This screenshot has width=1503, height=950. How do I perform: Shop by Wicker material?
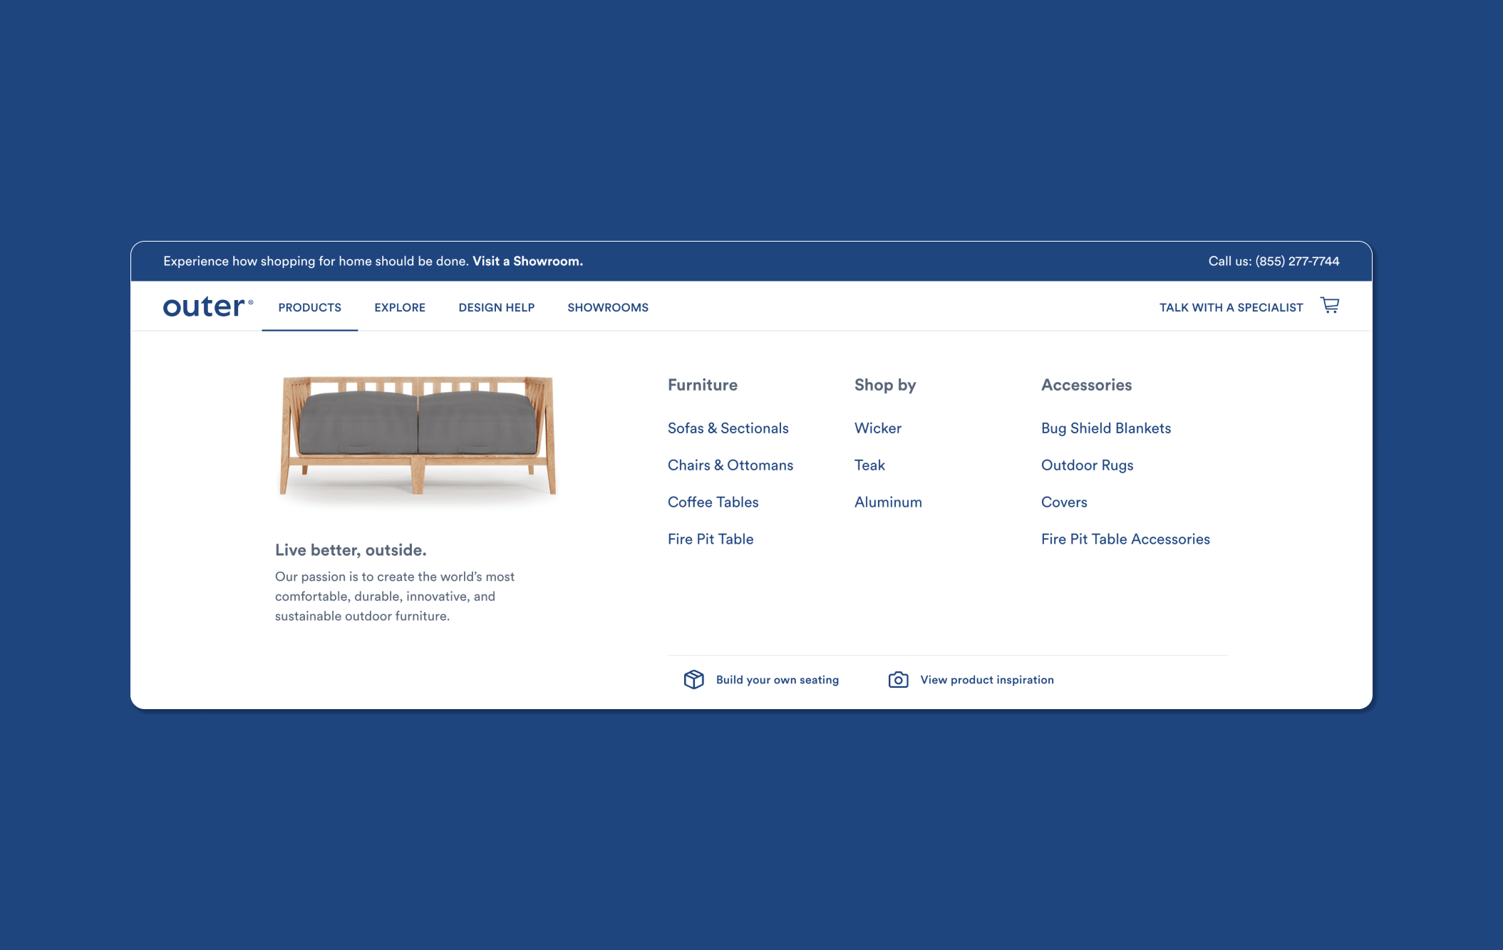(877, 428)
